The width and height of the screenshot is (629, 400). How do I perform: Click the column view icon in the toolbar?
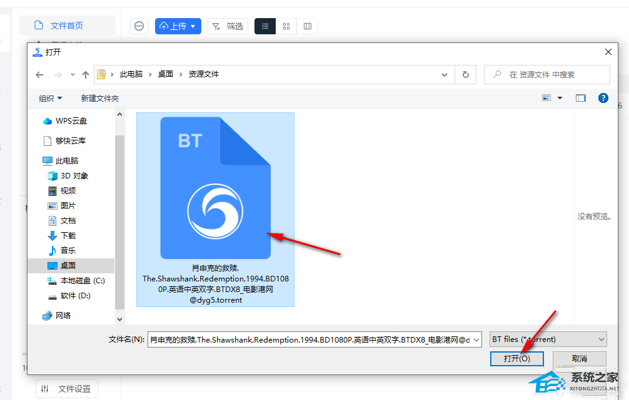click(x=308, y=26)
